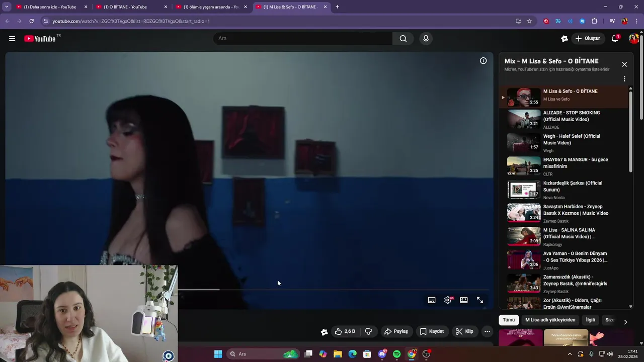Image resolution: width=644 pixels, height=362 pixels.
Task: Open the Chrome profile avatar
Action: pos(624,21)
